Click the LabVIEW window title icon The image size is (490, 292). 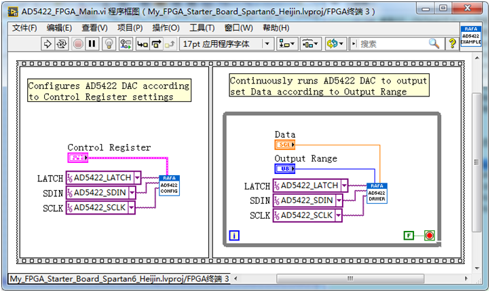[13, 12]
